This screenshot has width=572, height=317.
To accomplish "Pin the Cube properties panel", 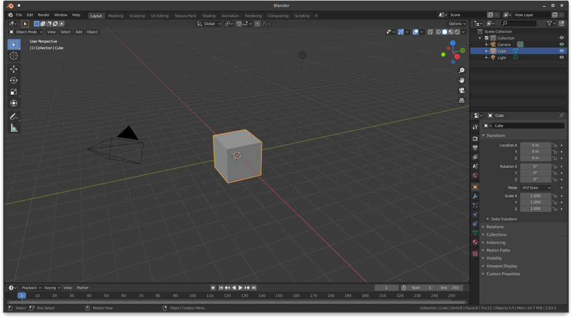I will tap(561, 115).
